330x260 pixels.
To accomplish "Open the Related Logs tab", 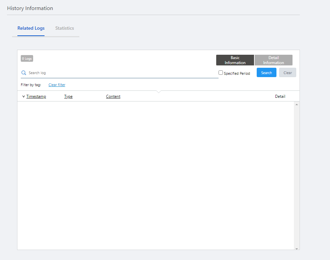I will [x=31, y=28].
